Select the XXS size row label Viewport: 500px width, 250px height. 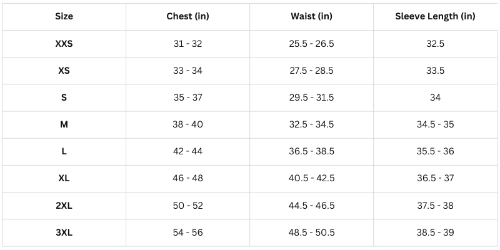[64, 44]
